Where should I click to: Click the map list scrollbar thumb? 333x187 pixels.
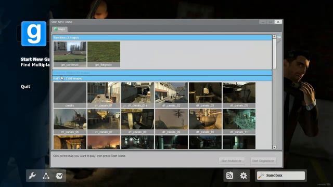(x=274, y=54)
